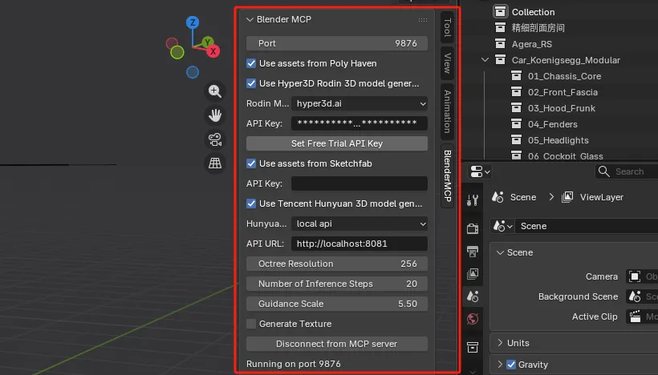Click the Hyper3D API Key field
Screen dimensions: 658x375
pos(359,123)
